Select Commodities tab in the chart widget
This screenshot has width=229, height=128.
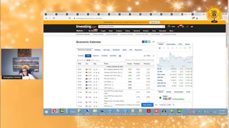pyautogui.click(x=171, y=44)
